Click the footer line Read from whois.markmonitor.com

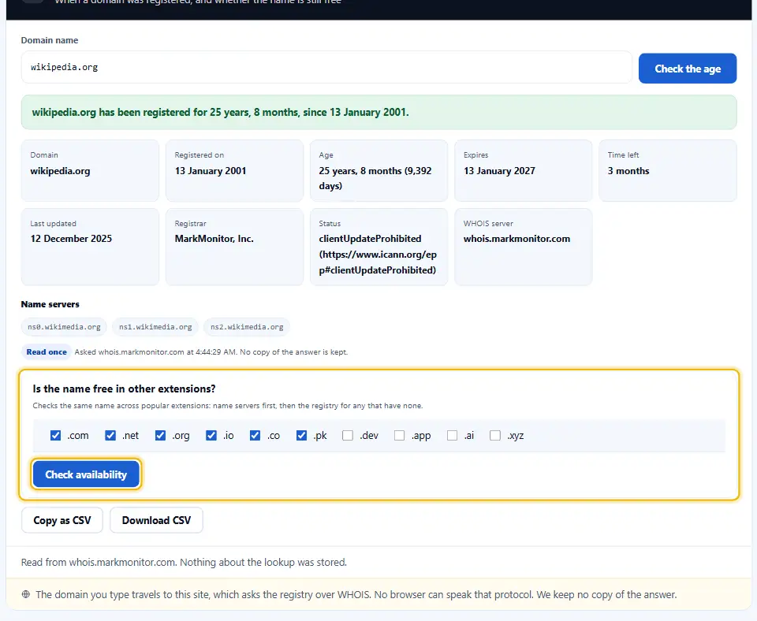point(184,562)
